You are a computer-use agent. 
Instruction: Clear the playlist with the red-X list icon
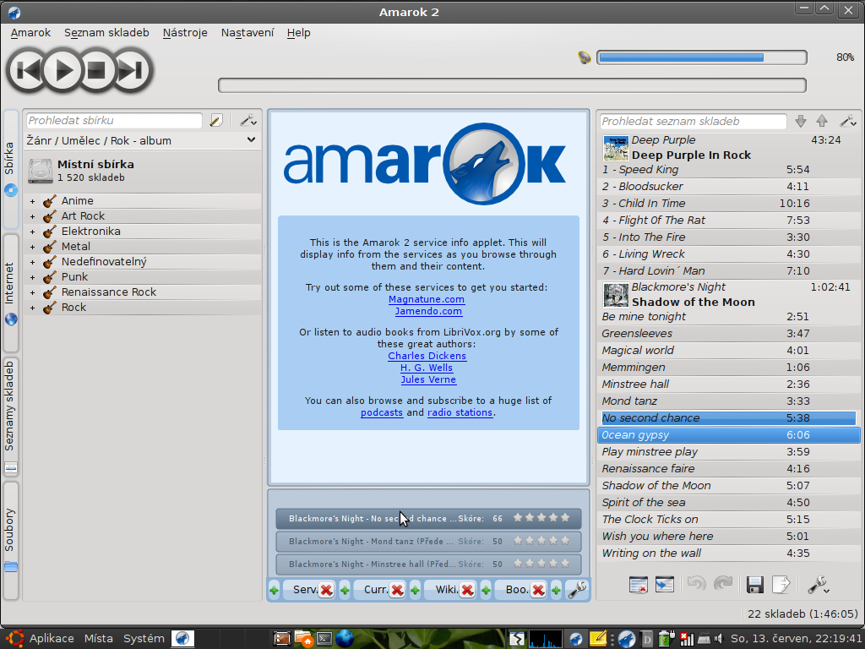[639, 585]
